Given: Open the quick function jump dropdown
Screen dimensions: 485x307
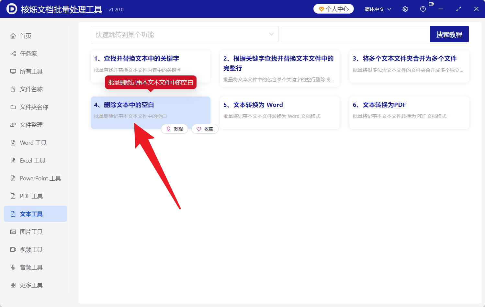Looking at the screenshot, I should click(x=184, y=34).
